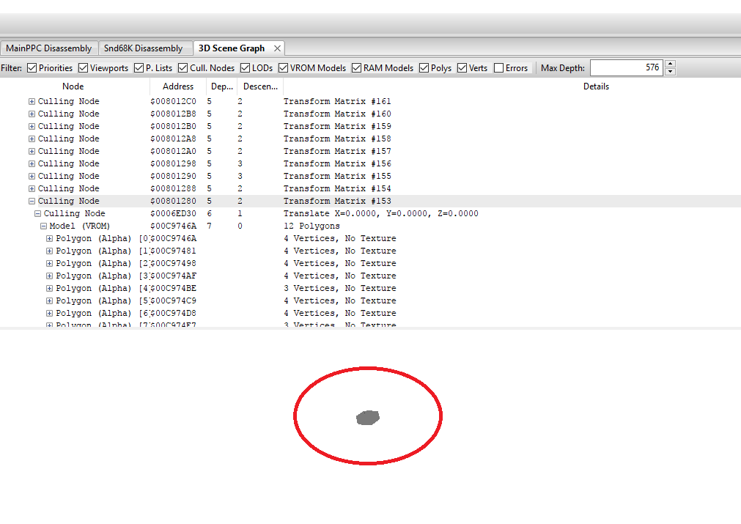Select polygon address $00C97481
This screenshot has width=741, height=524.
coord(173,251)
